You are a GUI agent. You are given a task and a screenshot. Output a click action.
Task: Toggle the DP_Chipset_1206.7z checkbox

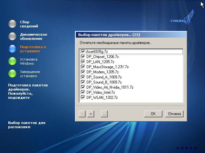tap(83, 56)
